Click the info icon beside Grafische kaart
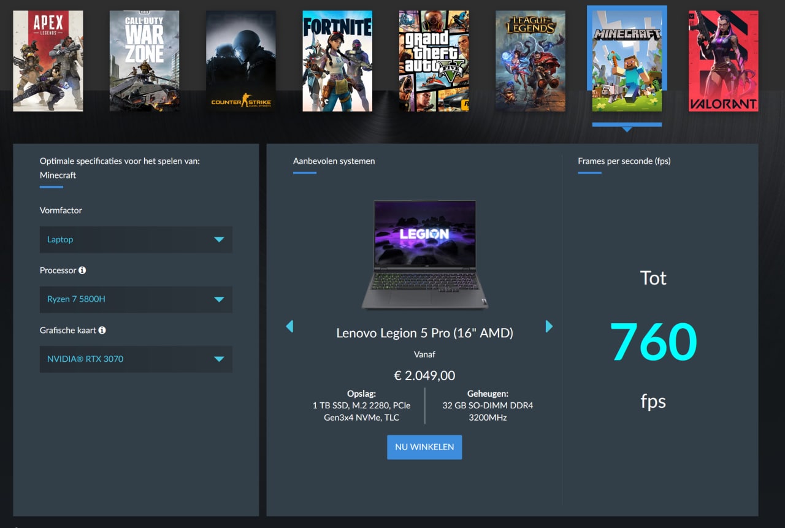The height and width of the screenshot is (528, 785). point(102,331)
